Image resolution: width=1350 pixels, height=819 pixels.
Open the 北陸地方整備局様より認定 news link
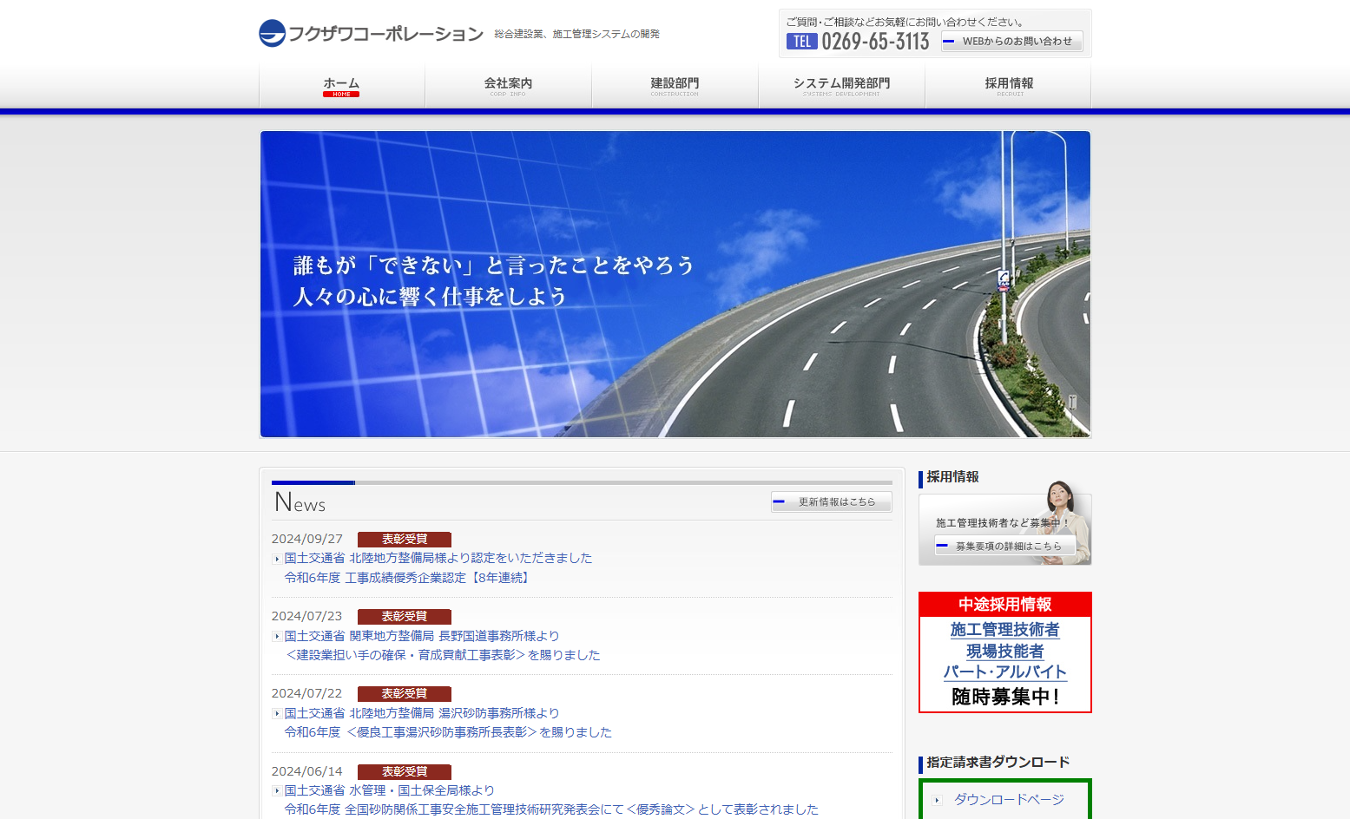(438, 558)
